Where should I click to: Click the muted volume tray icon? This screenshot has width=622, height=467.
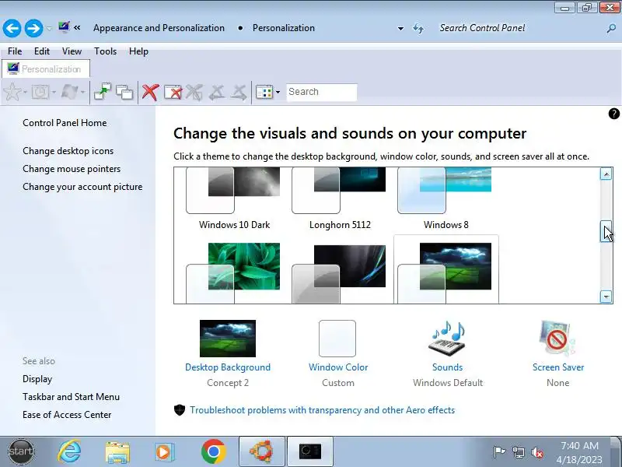click(536, 452)
